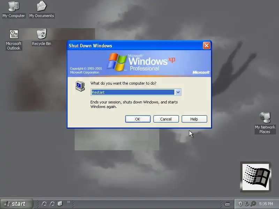Click the keyboard language bar icon

click(x=227, y=204)
